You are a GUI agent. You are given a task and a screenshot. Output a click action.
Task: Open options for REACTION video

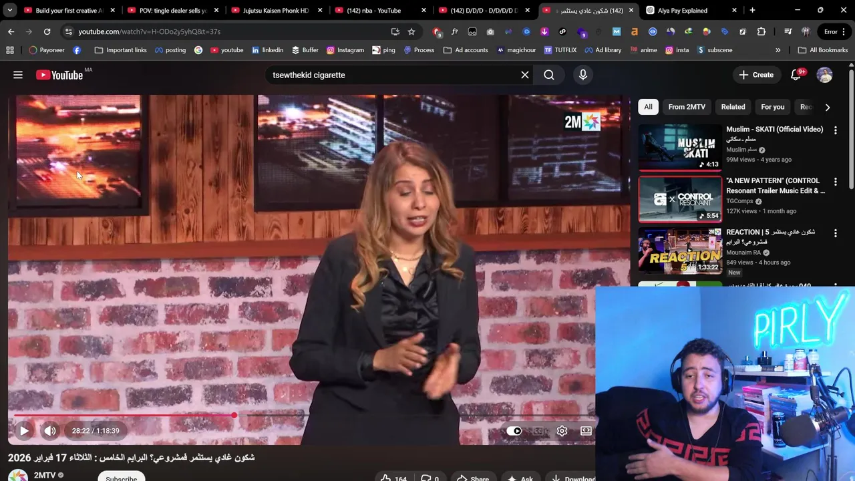point(835,233)
